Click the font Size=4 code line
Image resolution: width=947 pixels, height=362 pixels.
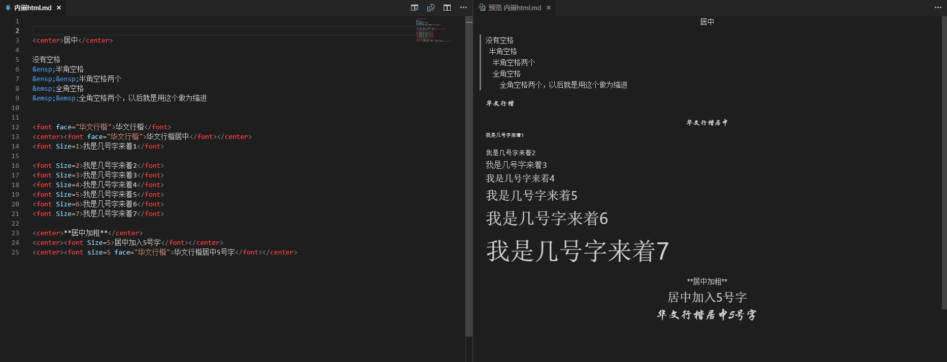point(98,185)
